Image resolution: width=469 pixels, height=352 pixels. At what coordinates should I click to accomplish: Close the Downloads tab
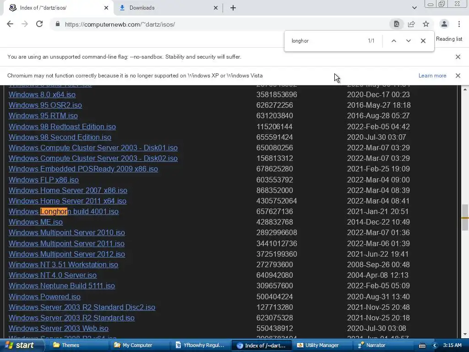(216, 8)
